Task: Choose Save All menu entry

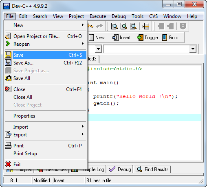Action: point(45,78)
